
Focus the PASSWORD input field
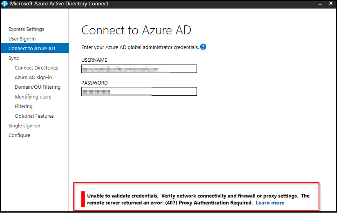pyautogui.click(x=139, y=92)
